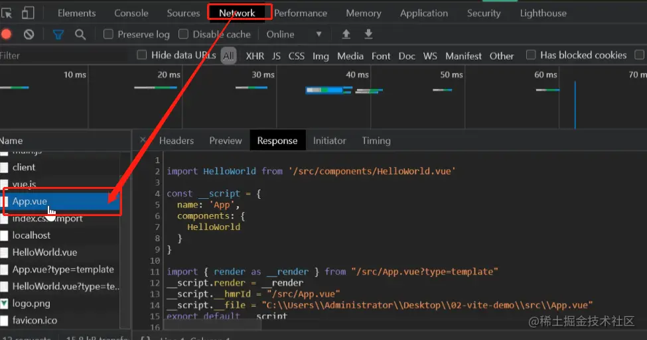This screenshot has height=340, width=647.
Task: Select the HelloWorld.vue?type=te.. request row
Action: [60, 286]
